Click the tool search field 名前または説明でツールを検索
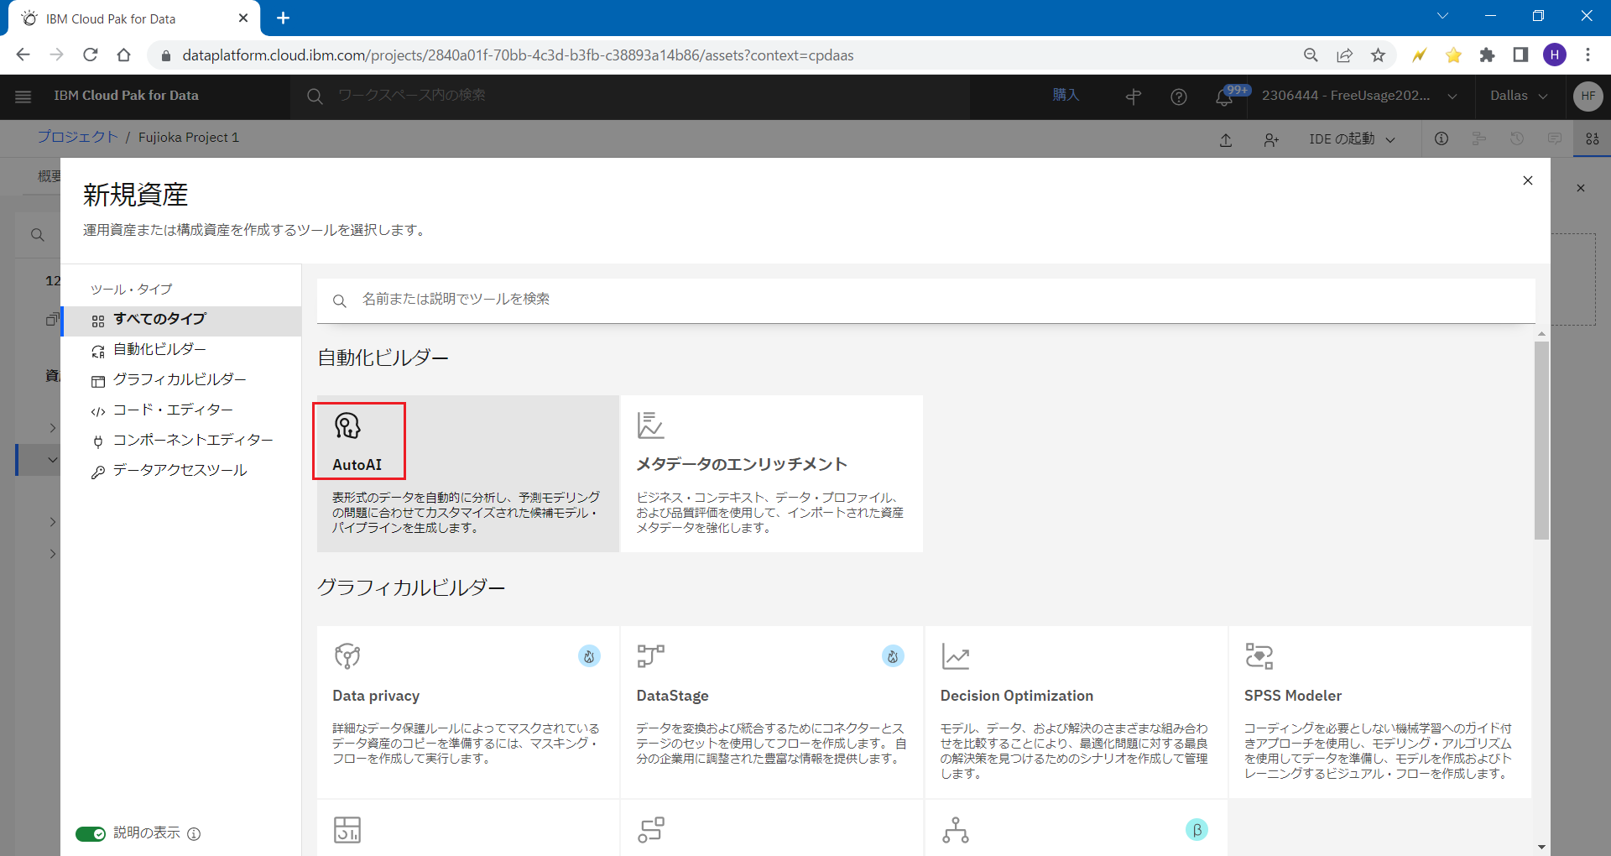The width and height of the screenshot is (1611, 856). pos(925,300)
